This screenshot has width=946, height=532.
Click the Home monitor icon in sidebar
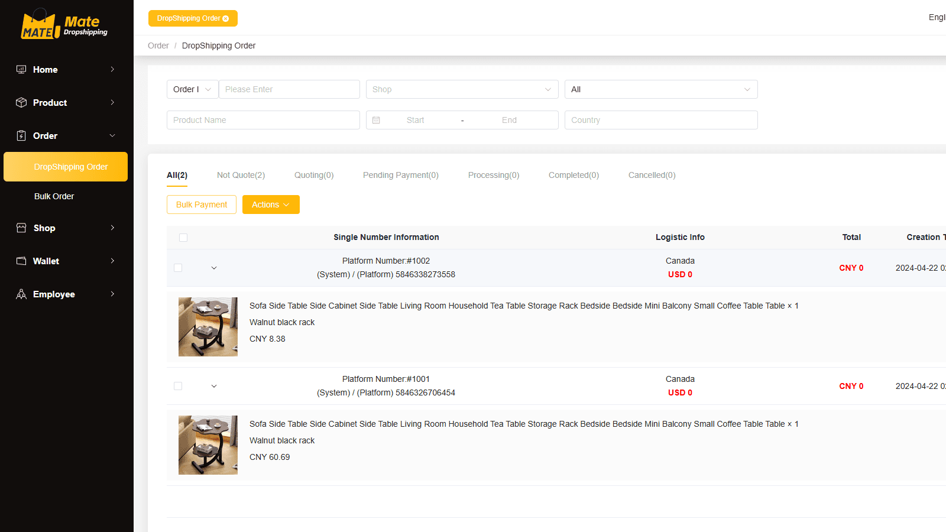[x=21, y=69]
